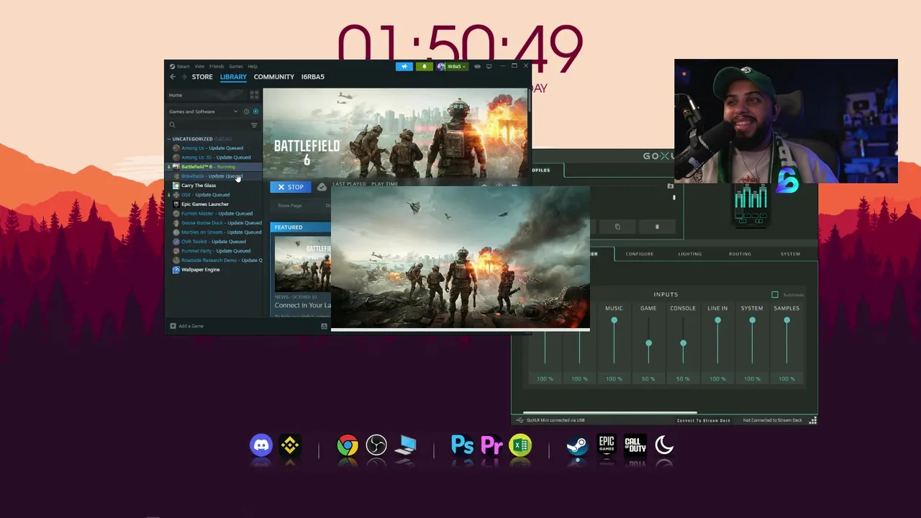Launch Call of Duty from the dock
The image size is (921, 518).
(635, 446)
